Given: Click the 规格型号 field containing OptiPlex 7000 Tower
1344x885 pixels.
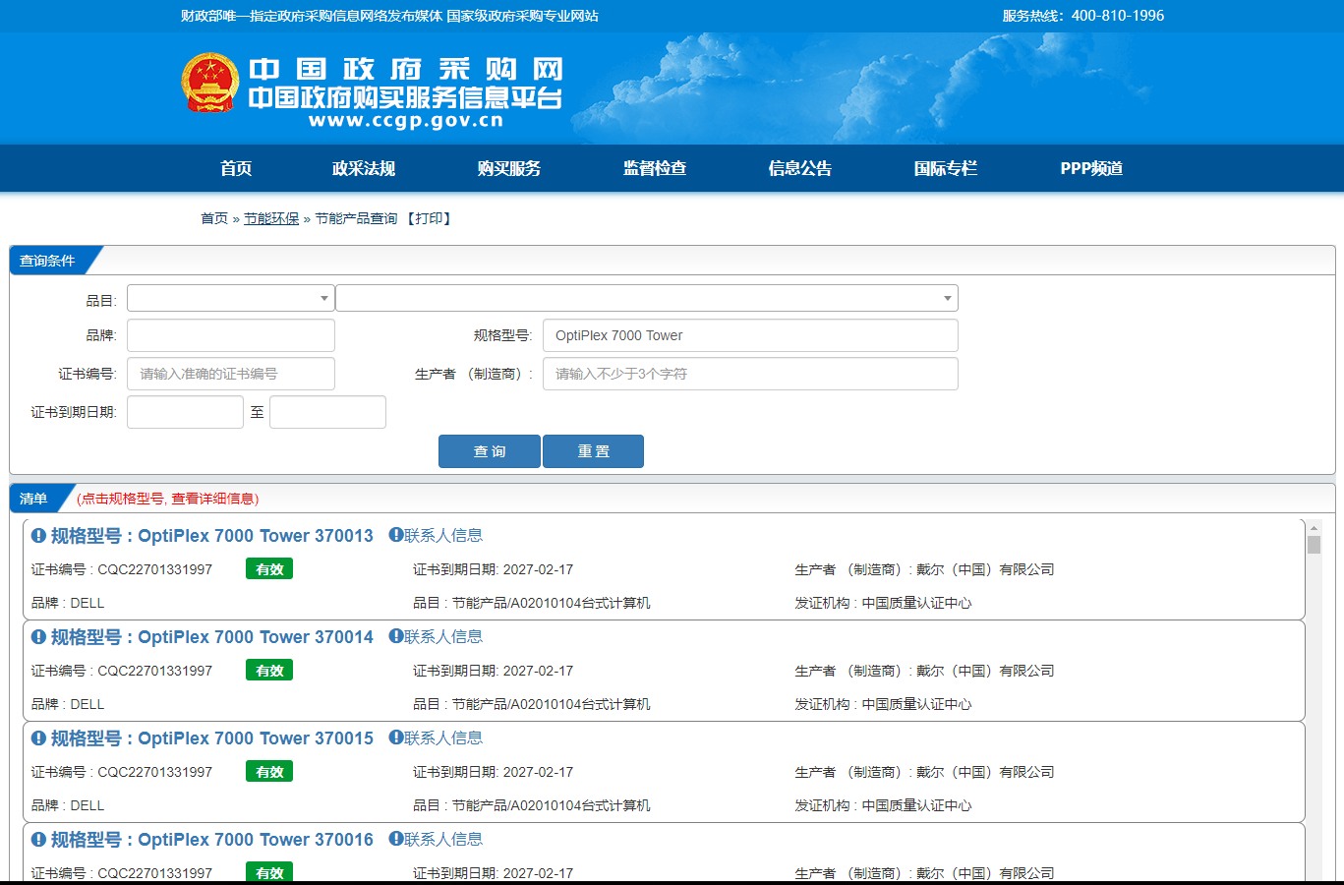Looking at the screenshot, I should point(749,335).
